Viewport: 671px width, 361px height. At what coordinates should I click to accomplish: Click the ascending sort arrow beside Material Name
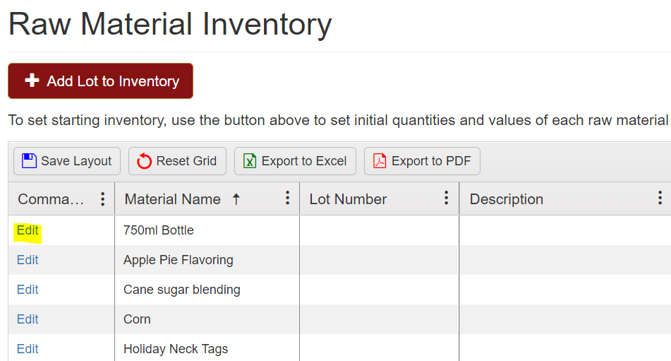click(x=236, y=199)
